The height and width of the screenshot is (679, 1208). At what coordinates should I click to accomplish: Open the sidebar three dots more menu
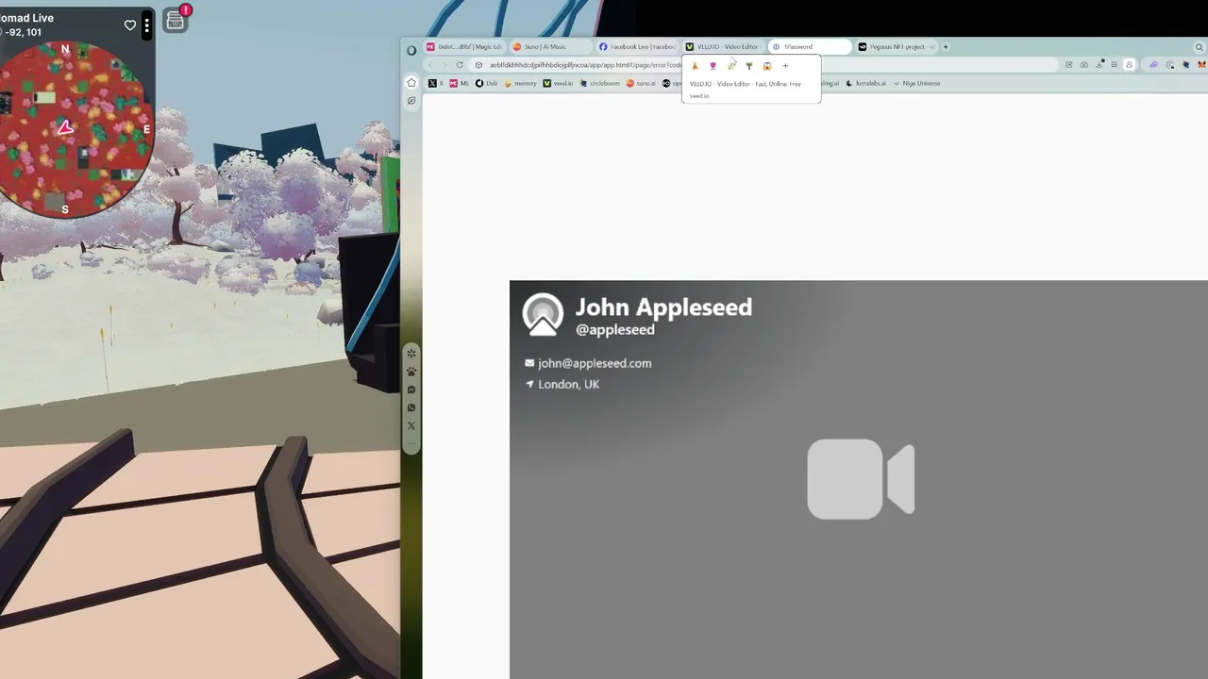411,443
